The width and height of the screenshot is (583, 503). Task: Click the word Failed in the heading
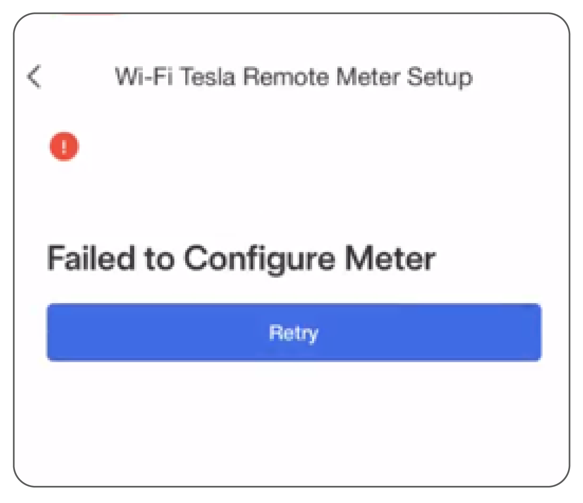91,258
